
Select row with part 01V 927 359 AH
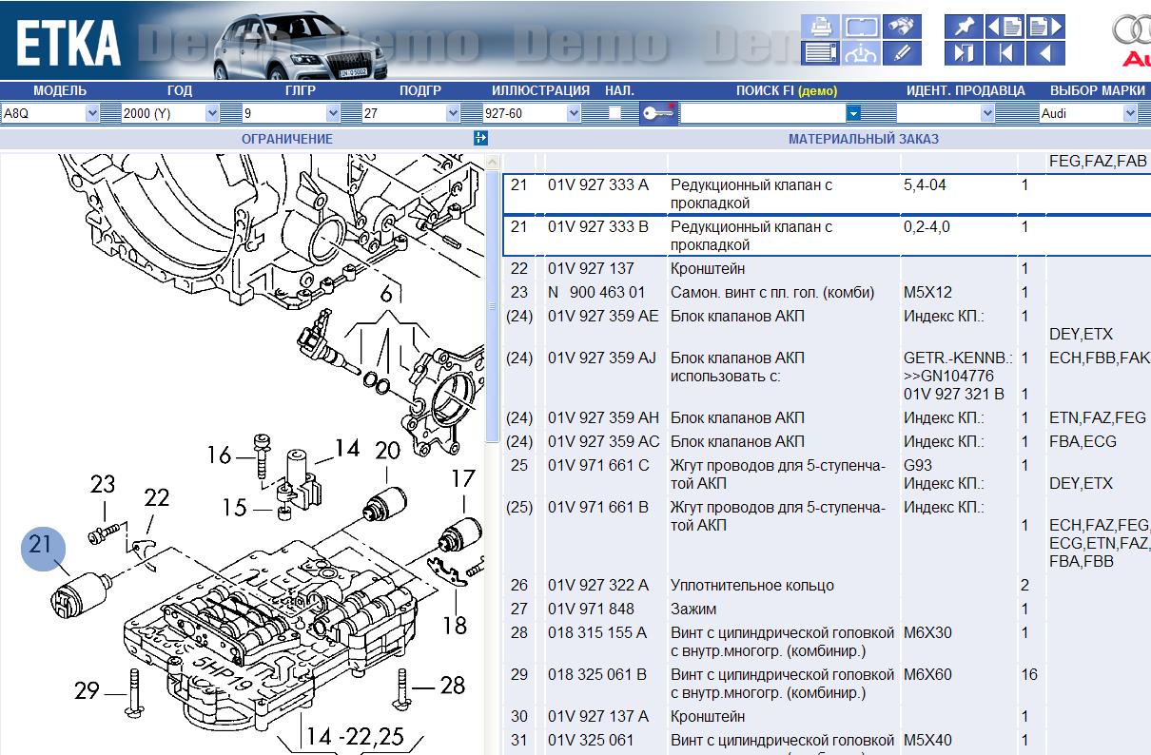point(826,418)
